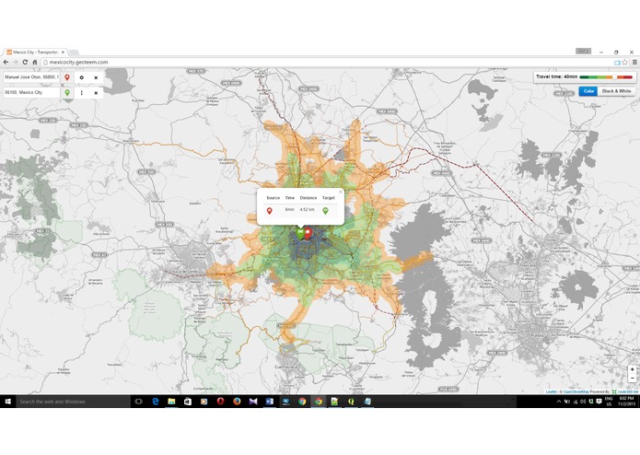
Task: Select the Color map style
Action: 588,91
